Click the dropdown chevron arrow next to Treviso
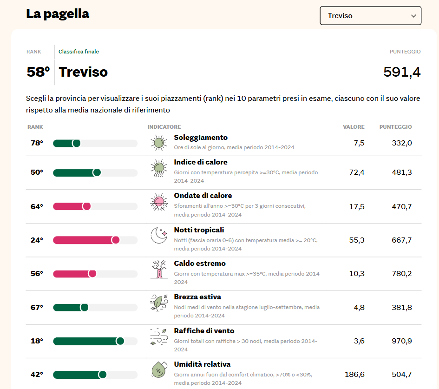 pos(413,16)
